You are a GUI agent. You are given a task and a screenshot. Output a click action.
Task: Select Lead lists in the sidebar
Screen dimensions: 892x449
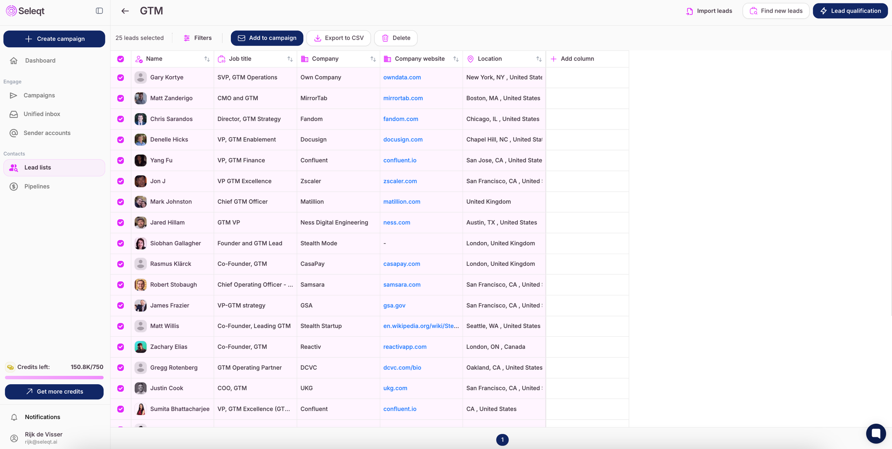pos(54,168)
